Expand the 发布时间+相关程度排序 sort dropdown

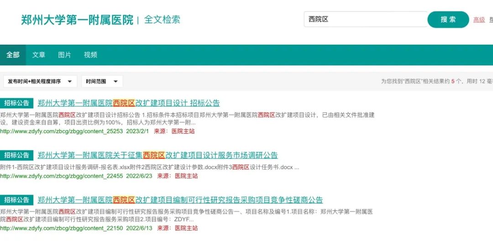(40, 81)
